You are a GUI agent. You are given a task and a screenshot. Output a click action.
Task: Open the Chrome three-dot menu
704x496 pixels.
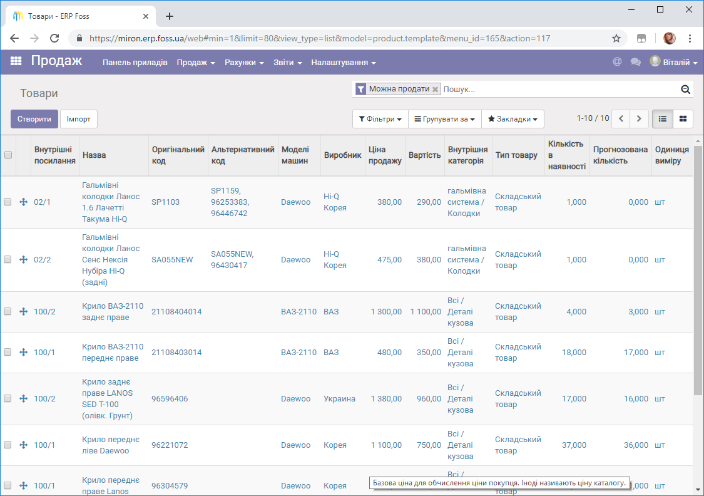[690, 38]
